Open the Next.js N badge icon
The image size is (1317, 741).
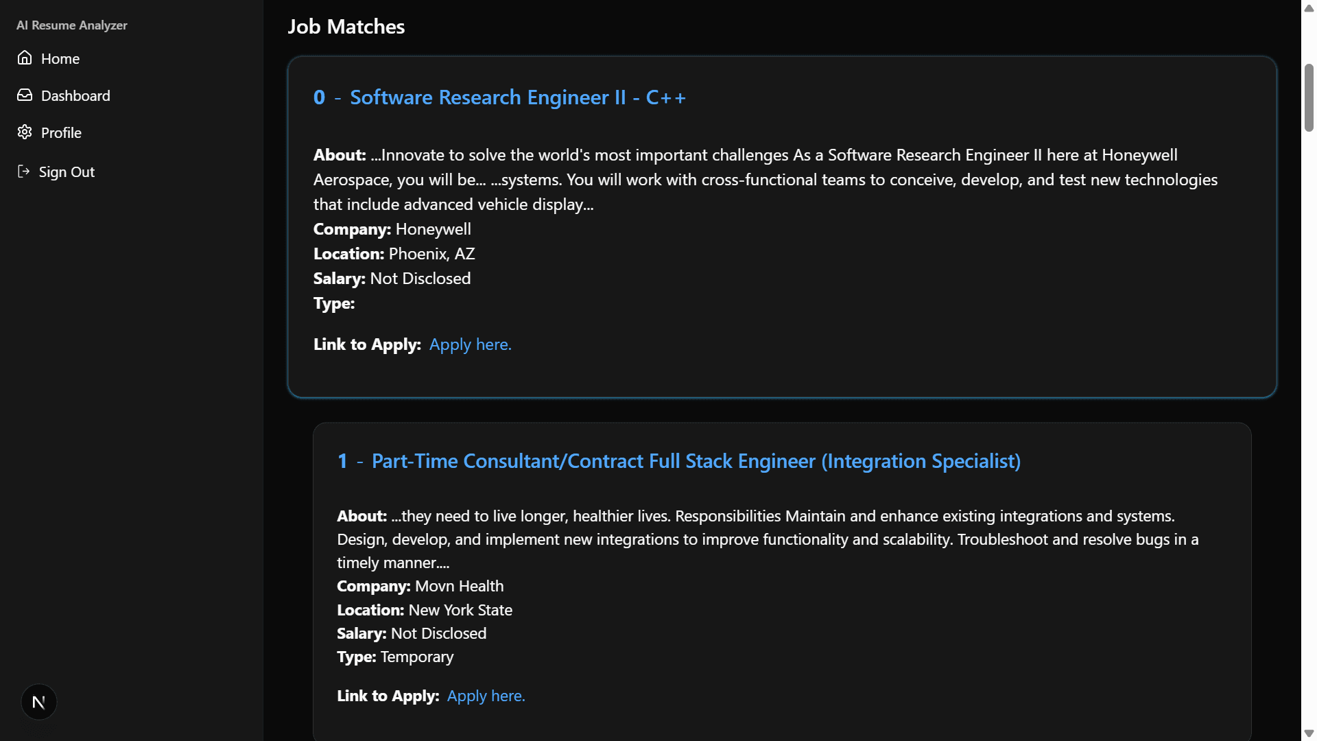(x=39, y=702)
